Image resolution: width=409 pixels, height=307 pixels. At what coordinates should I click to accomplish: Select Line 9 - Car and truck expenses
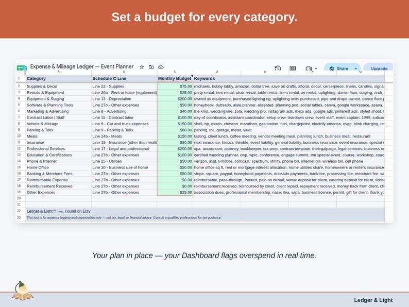point(124,124)
